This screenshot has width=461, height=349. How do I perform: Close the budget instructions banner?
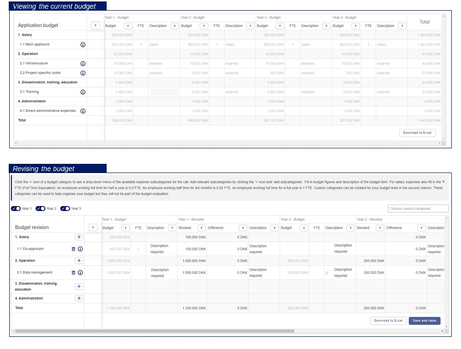[x=444, y=182]
